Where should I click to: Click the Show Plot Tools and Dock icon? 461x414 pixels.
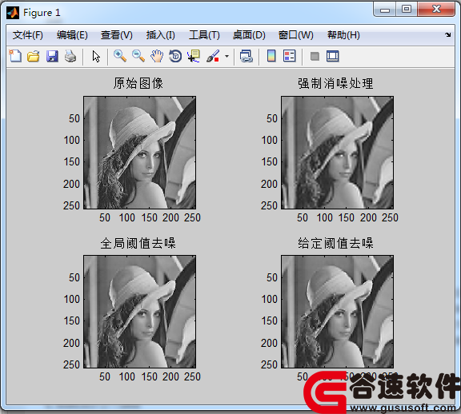click(332, 56)
